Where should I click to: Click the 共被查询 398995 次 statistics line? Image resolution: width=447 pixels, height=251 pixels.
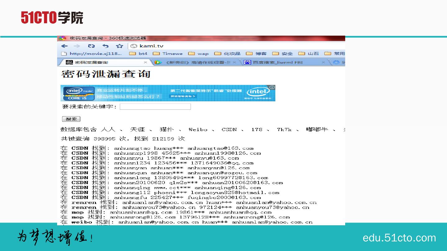tap(123, 139)
